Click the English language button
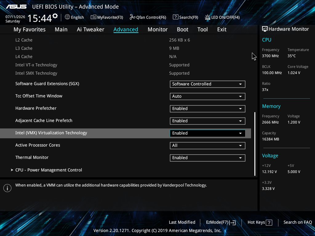The image size is (315, 236). click(74, 17)
